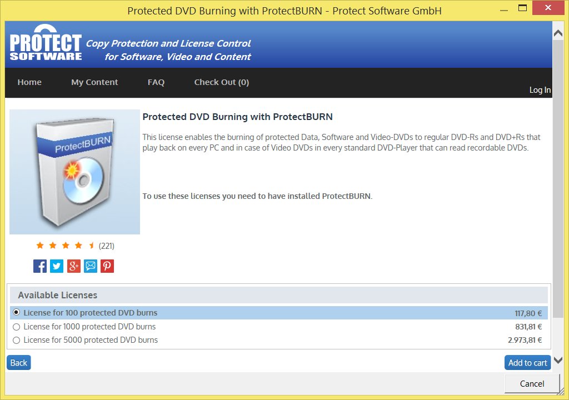
Task: Click Add to cart button
Action: 527,363
